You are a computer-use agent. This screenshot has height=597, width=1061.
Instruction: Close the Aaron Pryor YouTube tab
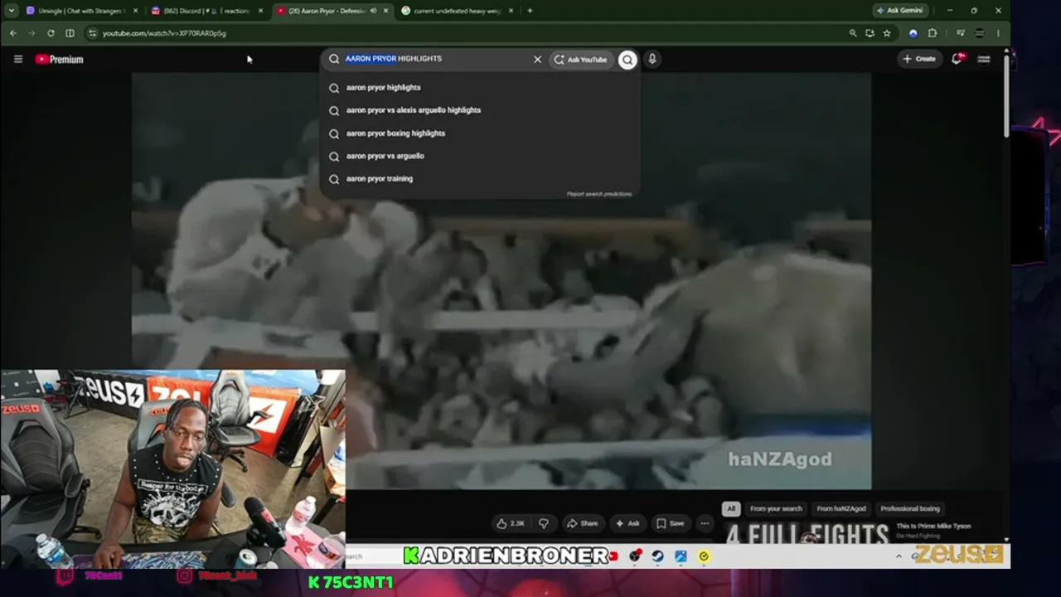[x=385, y=11]
